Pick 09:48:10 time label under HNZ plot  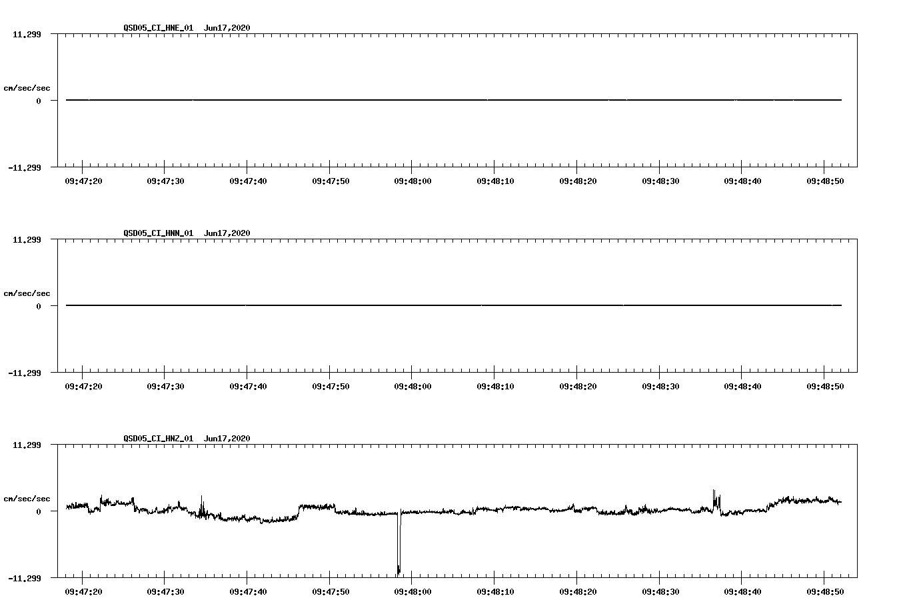point(495,592)
